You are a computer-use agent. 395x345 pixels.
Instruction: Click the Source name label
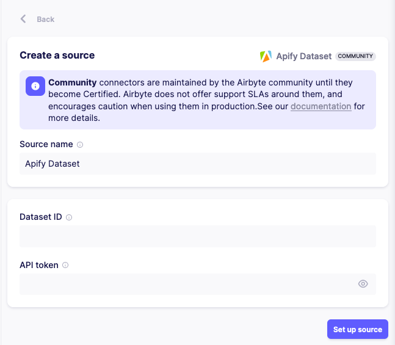pos(46,145)
